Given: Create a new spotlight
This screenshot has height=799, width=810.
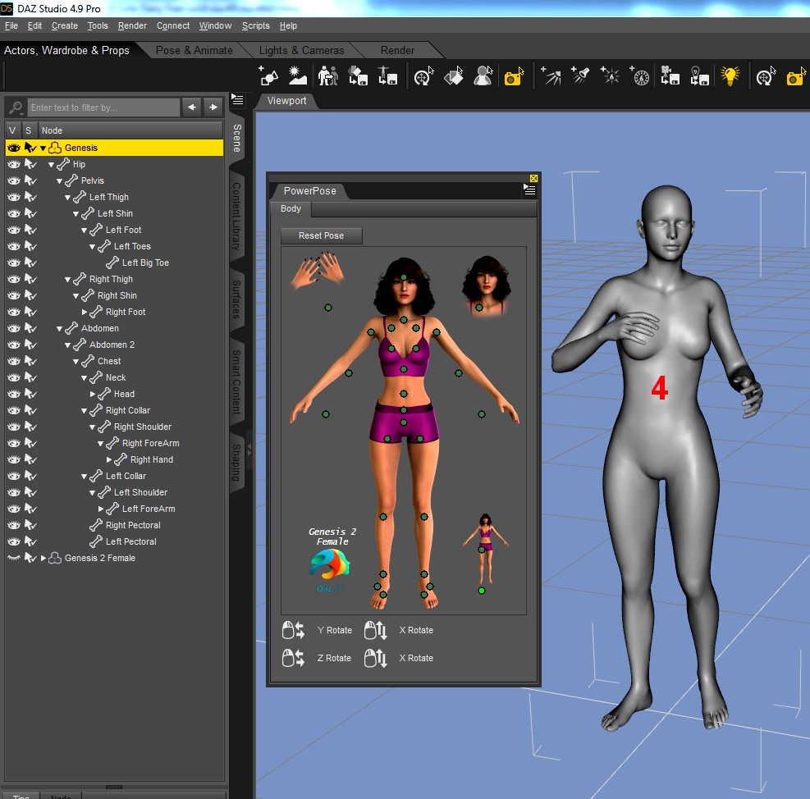Looking at the screenshot, I should [581, 76].
